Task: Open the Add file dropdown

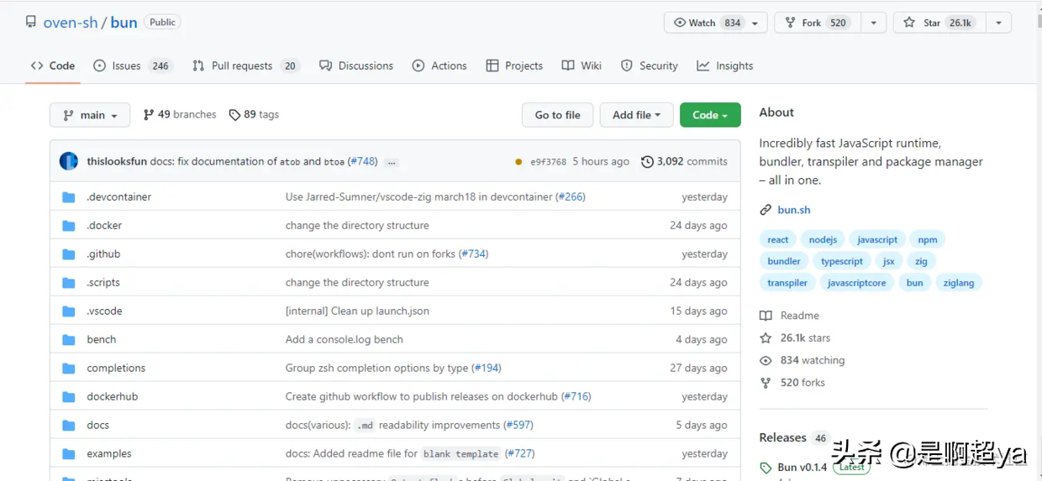Action: [x=636, y=115]
